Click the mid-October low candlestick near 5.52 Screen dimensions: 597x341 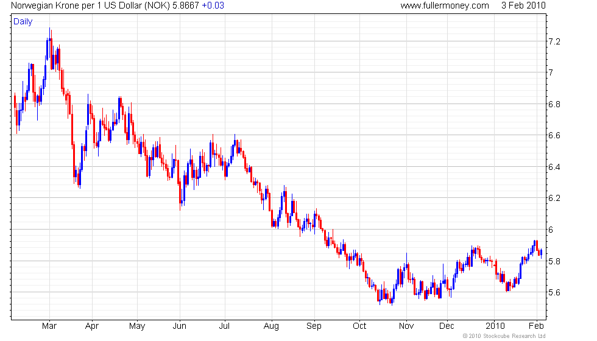click(x=380, y=296)
